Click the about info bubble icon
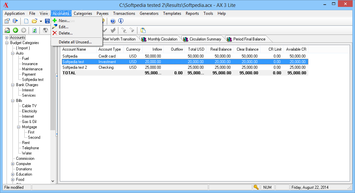355x193 pixels. (121, 21)
